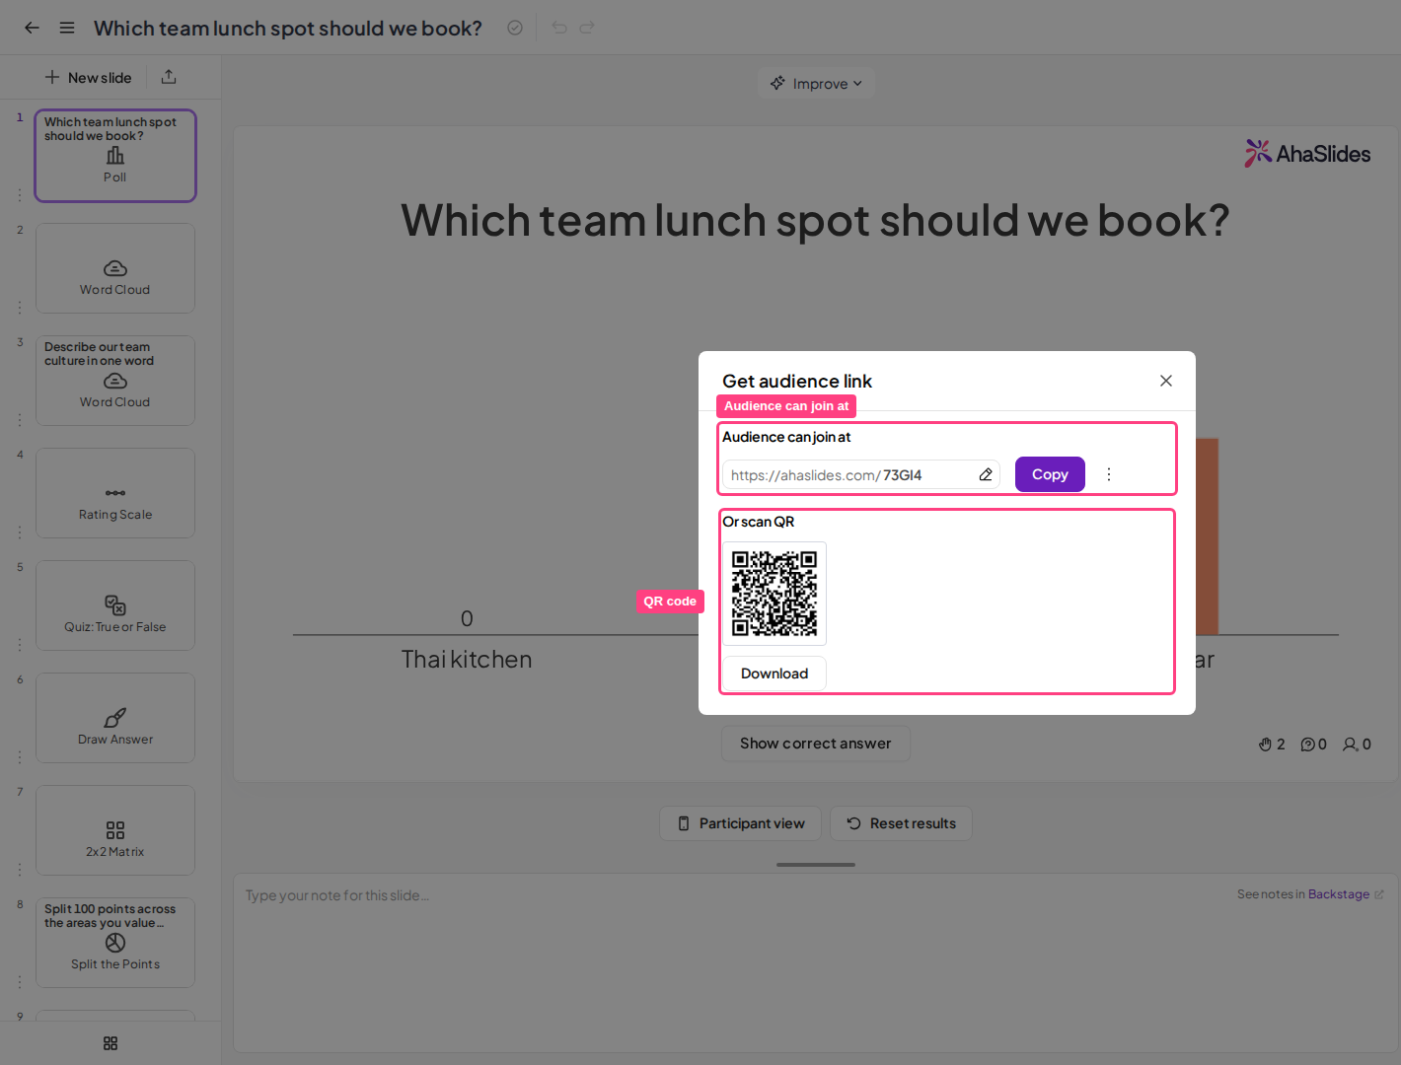Click the saved status check icon

point(515,28)
